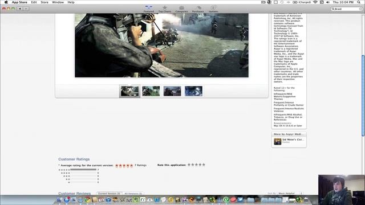
Task: Open the volume menu bar icon
Action: click(x=328, y=2)
